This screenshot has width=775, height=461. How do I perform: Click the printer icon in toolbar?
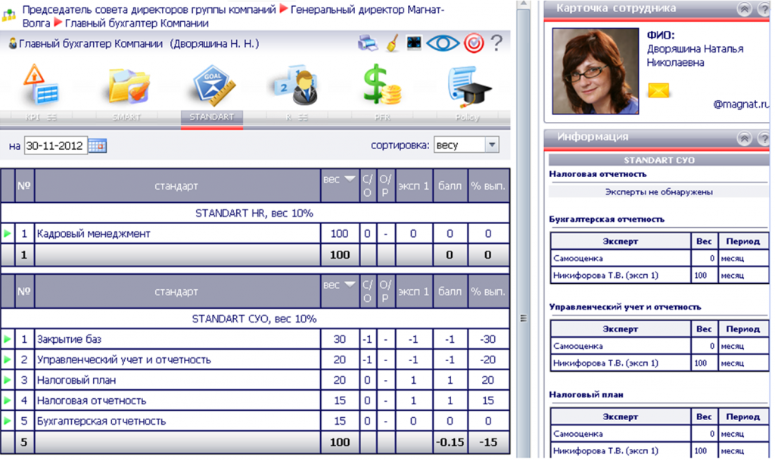tap(368, 43)
